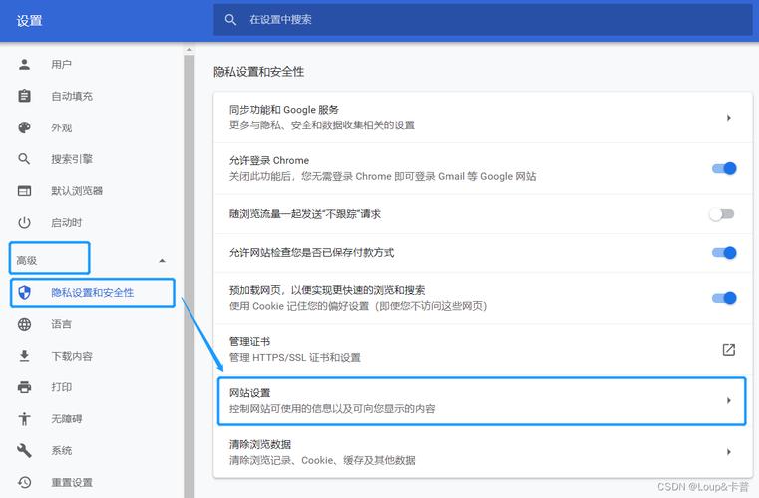Click the text 更多与隐私、安全和数据收集相关的设置
759x498 pixels.
click(322, 125)
